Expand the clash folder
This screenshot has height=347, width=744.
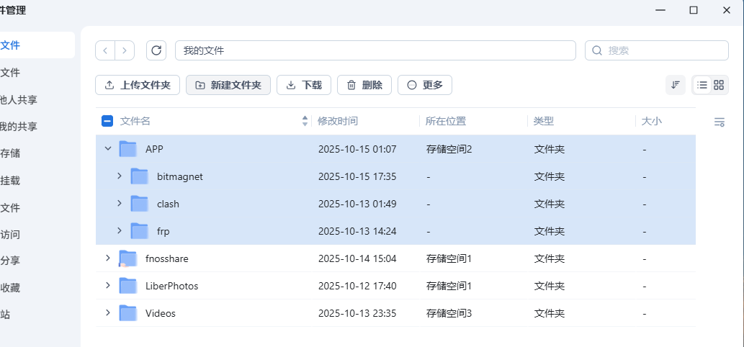pyautogui.click(x=120, y=204)
